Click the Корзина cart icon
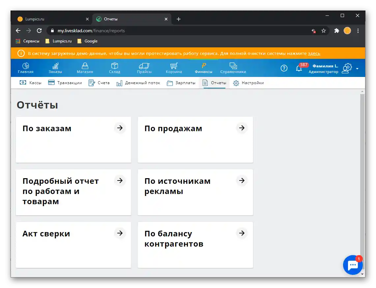Screen dimensions: 376x288 click(x=173, y=65)
